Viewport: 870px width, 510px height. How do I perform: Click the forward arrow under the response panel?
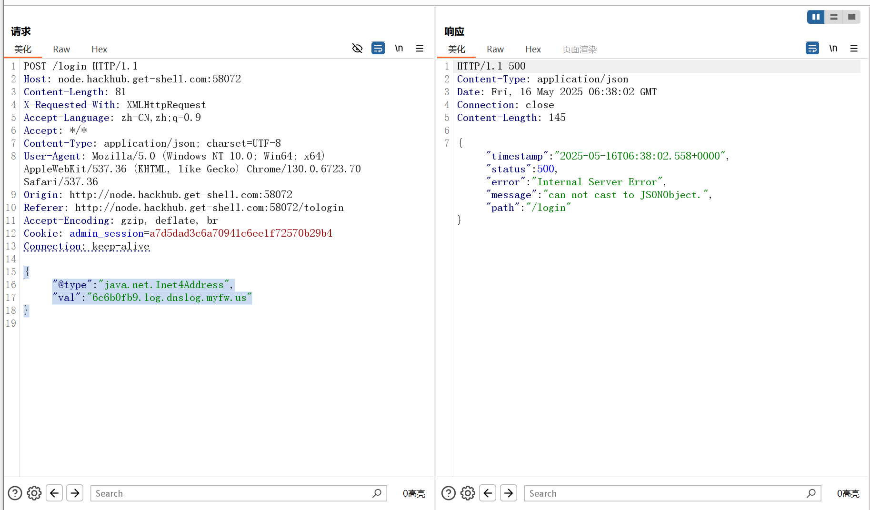point(508,493)
